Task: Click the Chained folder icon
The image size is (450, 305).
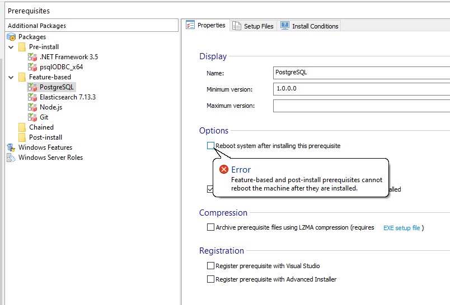Action: [22, 127]
